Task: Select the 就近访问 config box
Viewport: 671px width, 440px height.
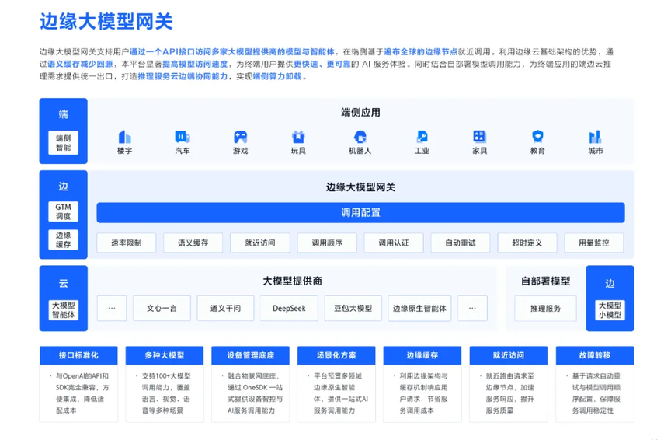Action: (259, 243)
